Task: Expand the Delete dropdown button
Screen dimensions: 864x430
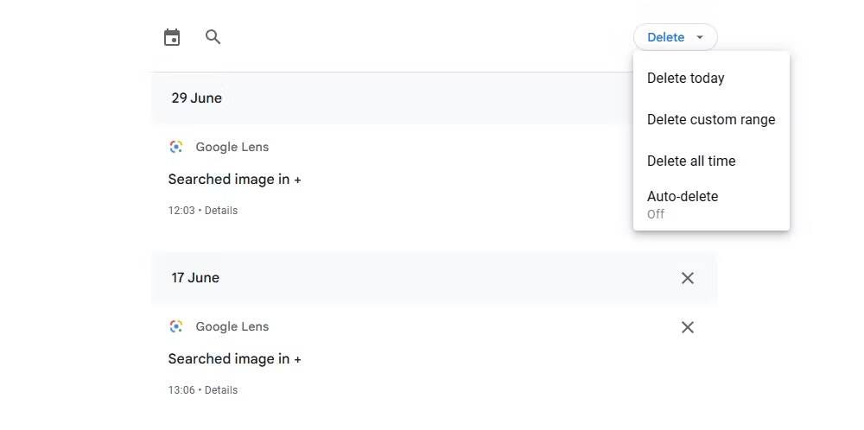Action: [x=666, y=37]
